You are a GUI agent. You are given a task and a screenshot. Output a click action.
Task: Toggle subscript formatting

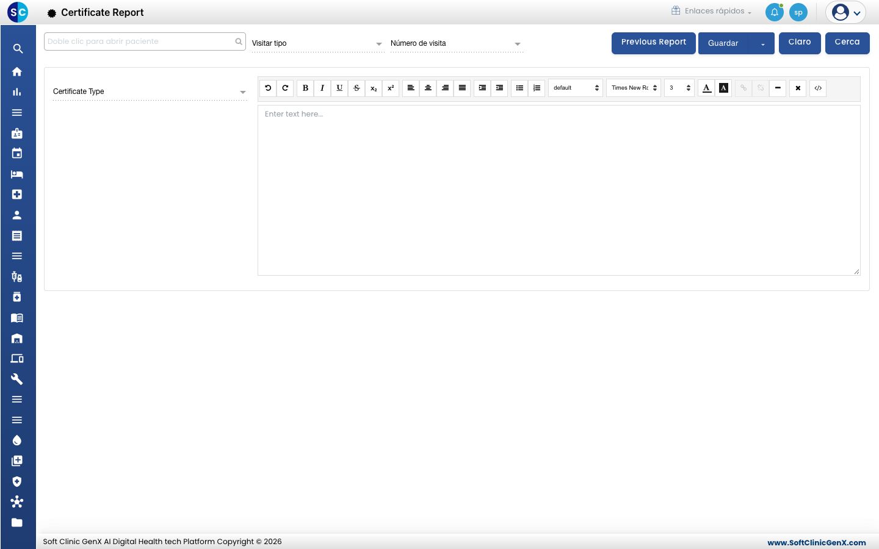pos(374,88)
